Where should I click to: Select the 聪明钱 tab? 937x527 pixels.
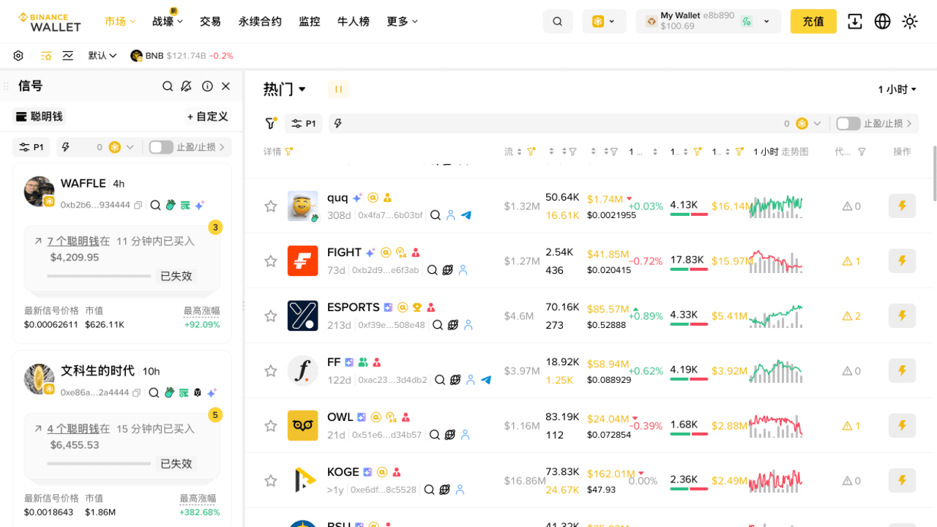click(x=39, y=116)
